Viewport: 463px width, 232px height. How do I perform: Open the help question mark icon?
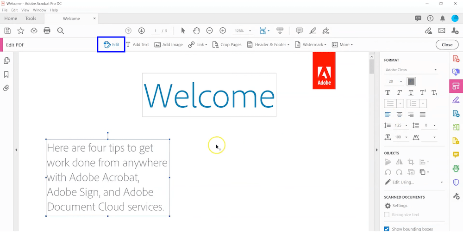point(430,18)
